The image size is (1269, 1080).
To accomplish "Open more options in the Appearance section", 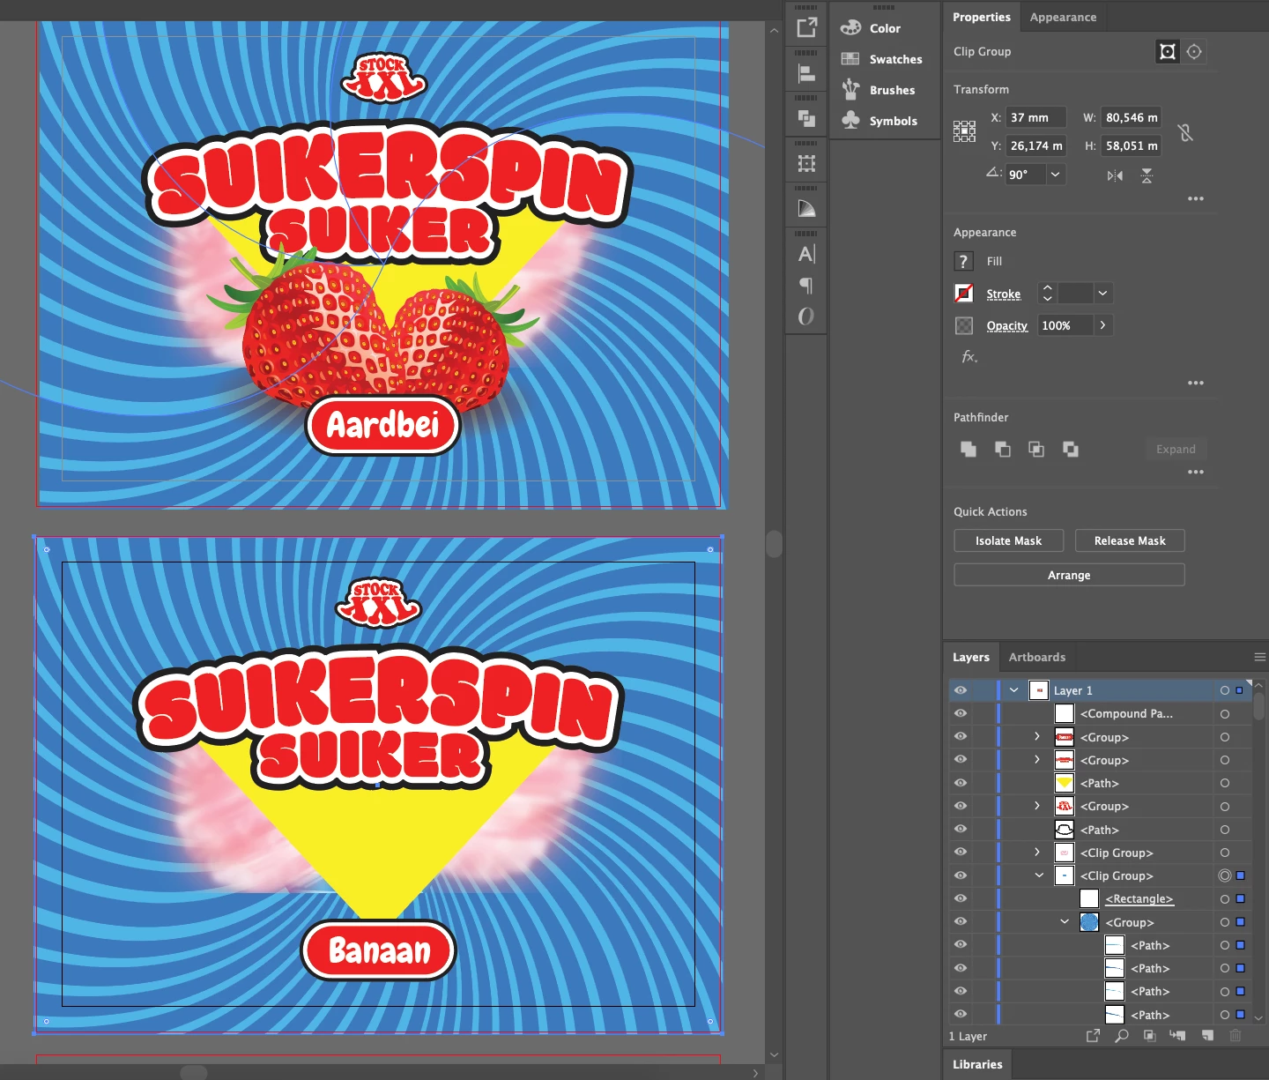I will pos(1195,383).
